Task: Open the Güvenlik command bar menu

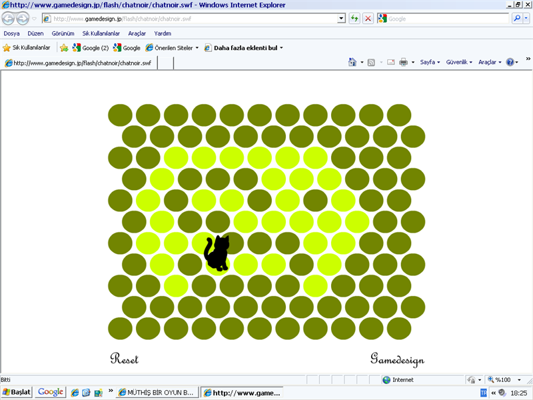Action: [x=459, y=62]
